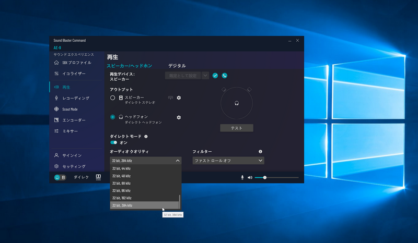Open headphone settings gear icon
Viewport: 418px width, 243px height.
[179, 117]
